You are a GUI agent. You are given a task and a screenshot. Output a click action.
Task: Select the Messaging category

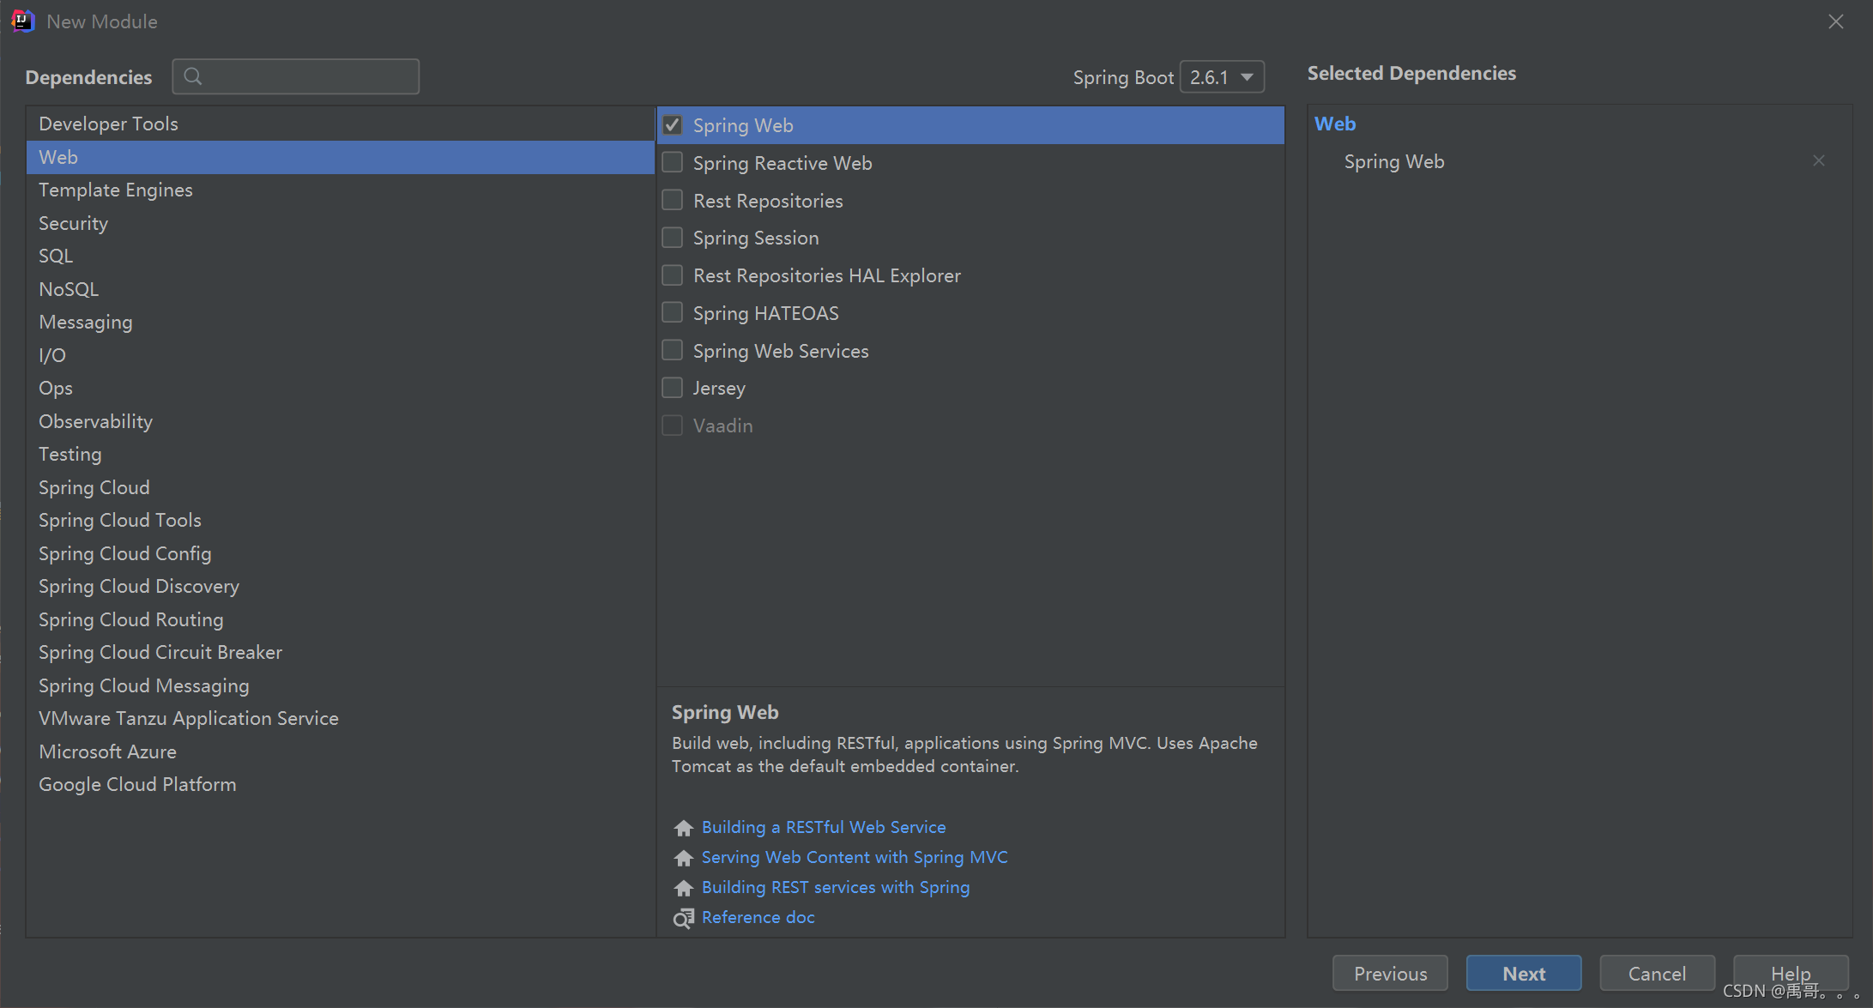(x=340, y=322)
